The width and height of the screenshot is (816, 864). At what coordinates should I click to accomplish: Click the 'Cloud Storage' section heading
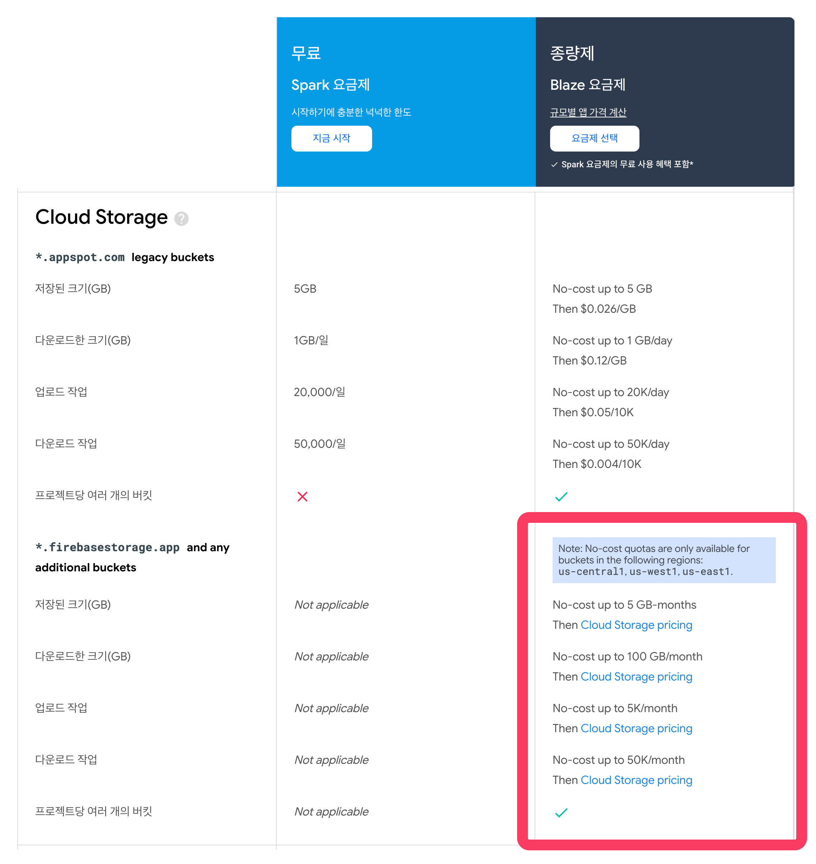tap(101, 217)
